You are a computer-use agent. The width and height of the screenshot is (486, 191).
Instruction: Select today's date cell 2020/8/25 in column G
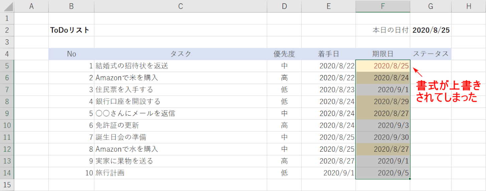tap(431, 30)
